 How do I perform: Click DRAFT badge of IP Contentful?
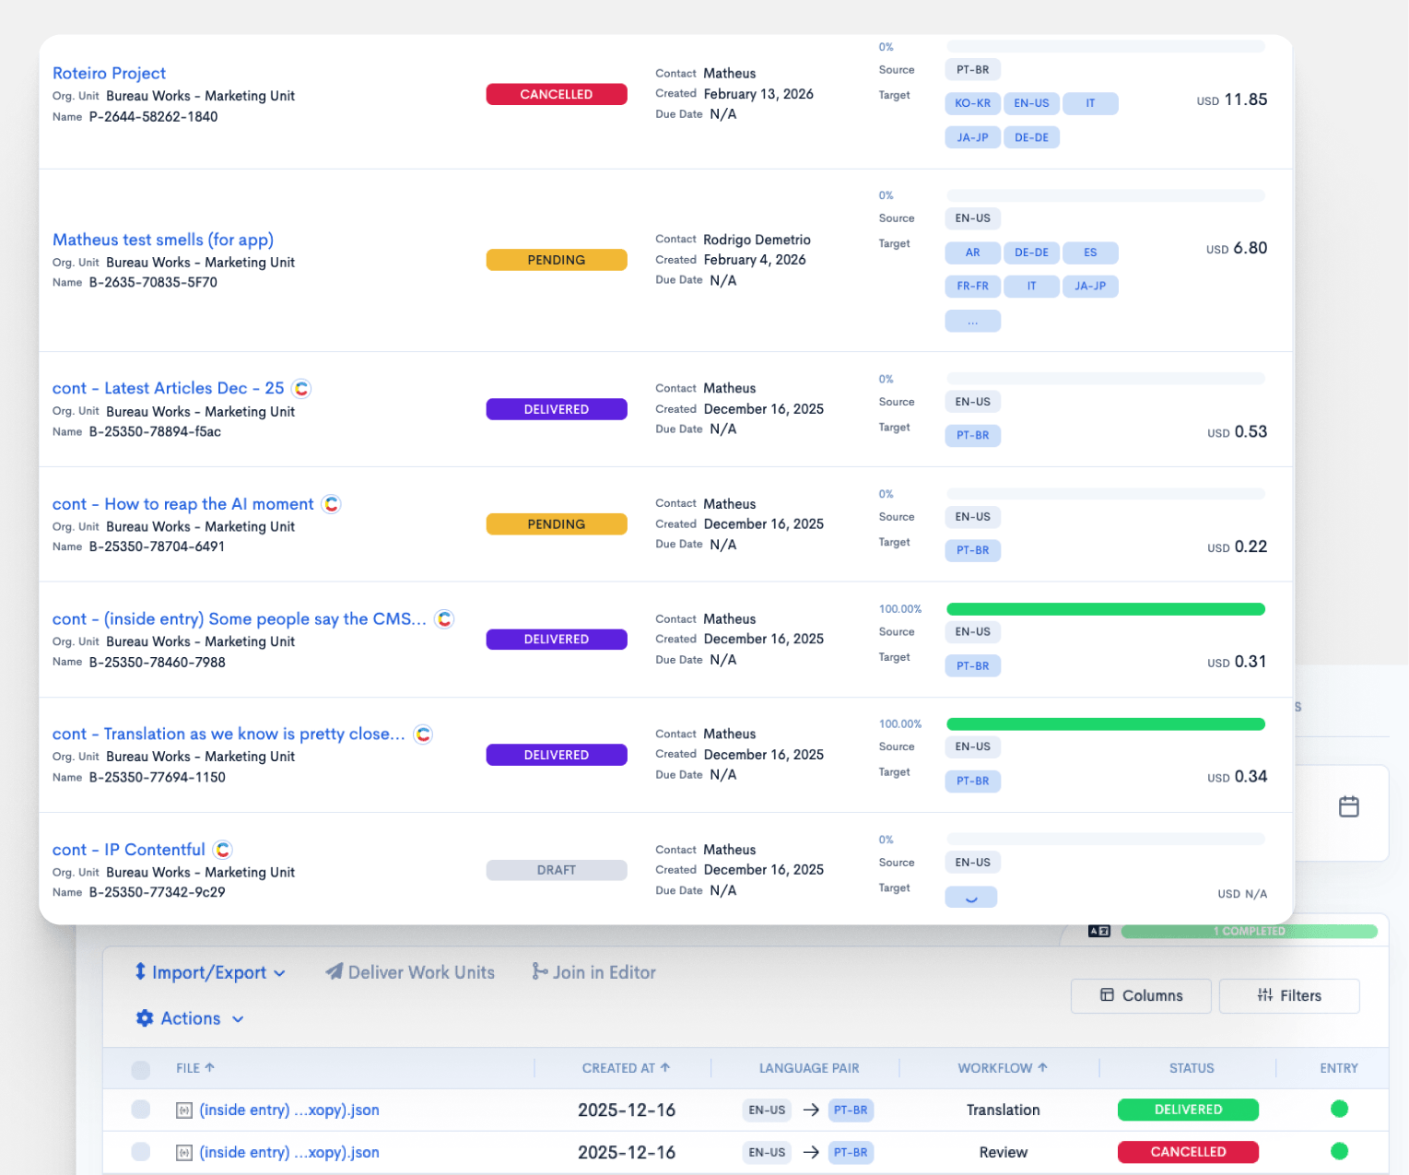[x=557, y=870]
